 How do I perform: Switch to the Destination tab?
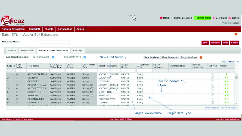(27, 50)
